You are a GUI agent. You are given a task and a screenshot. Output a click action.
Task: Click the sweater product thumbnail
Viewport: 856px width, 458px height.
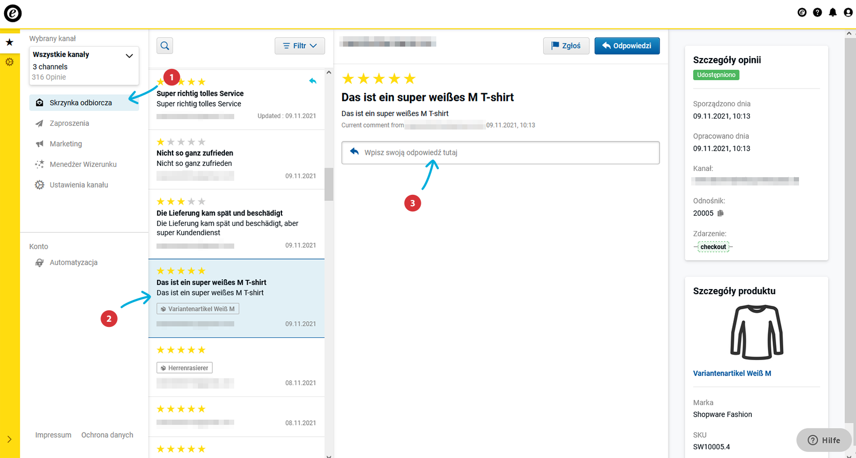(757, 332)
